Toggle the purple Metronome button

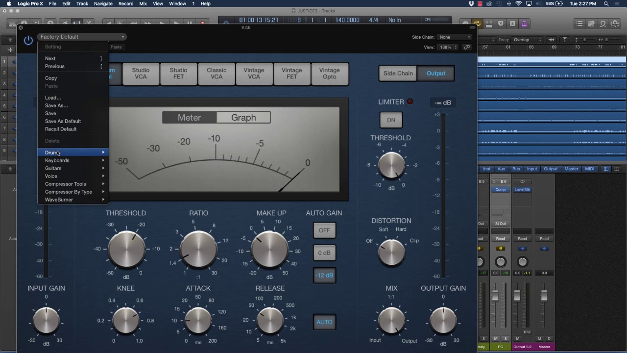point(524,23)
